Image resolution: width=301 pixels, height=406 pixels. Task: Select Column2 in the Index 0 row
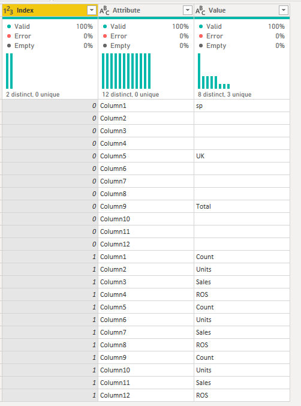[146, 118]
